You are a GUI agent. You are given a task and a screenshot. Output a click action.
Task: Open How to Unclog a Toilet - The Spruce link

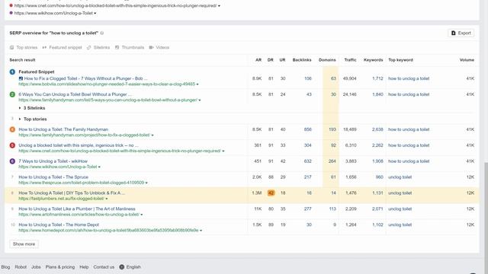pyautogui.click(x=53, y=177)
